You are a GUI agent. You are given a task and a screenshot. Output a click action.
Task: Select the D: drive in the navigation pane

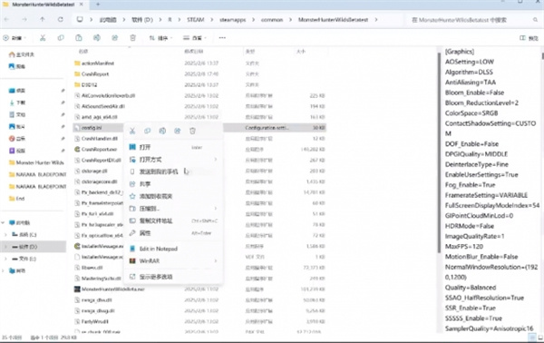[x=34, y=247]
